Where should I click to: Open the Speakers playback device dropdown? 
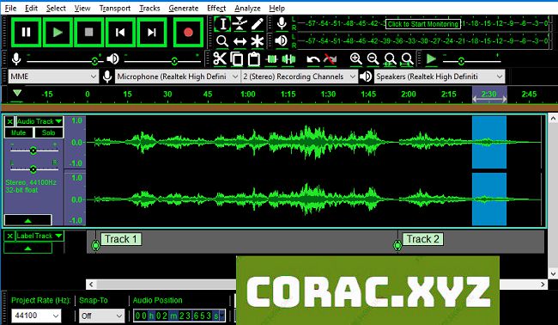point(440,77)
